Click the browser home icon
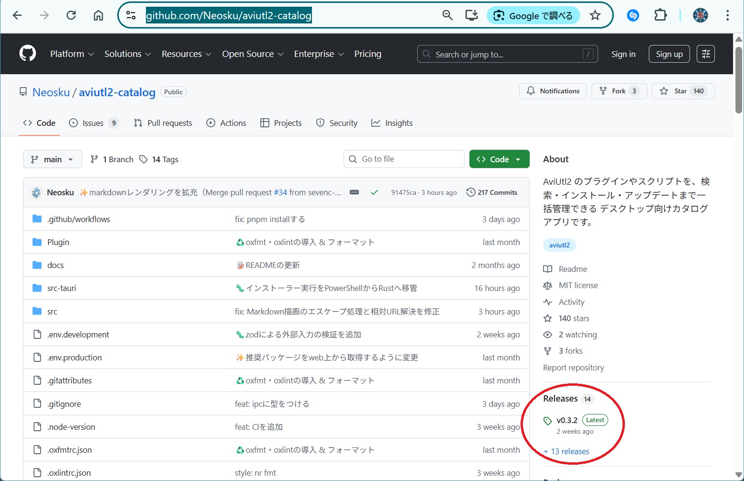744x481 pixels. click(98, 15)
